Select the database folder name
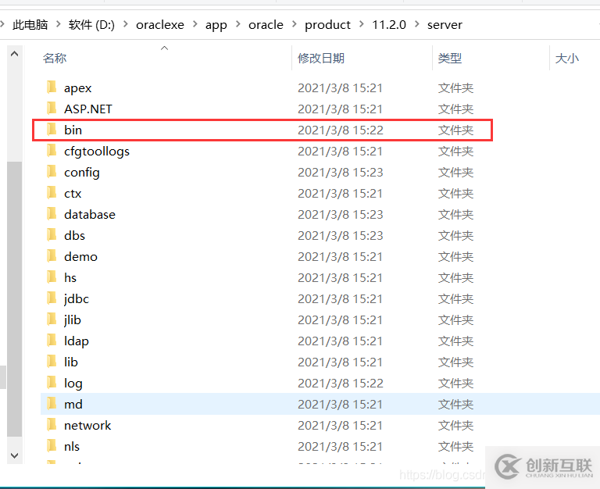 click(90, 214)
